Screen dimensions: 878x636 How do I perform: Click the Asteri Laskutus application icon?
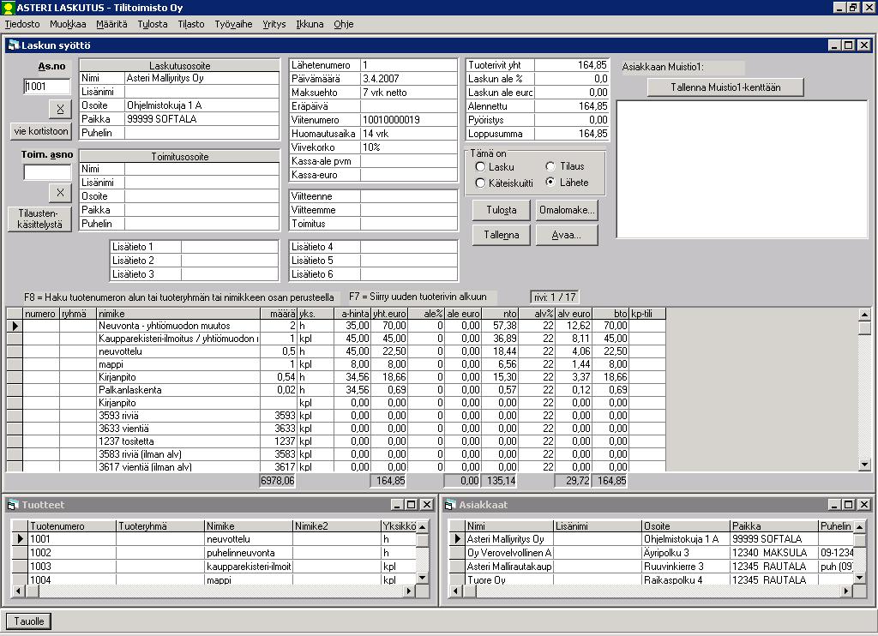click(8, 8)
